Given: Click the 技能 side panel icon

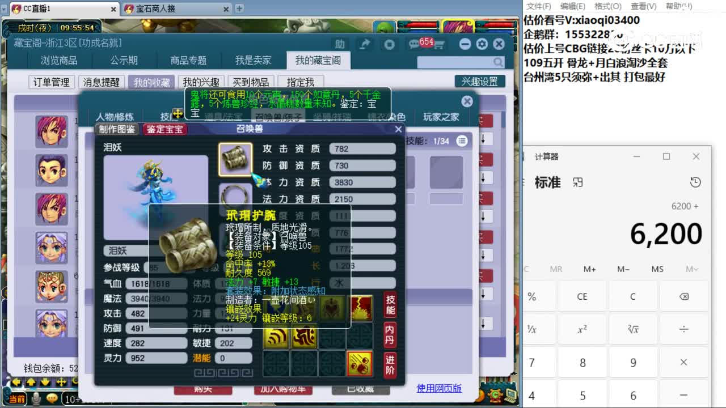Looking at the screenshot, I should (x=391, y=307).
